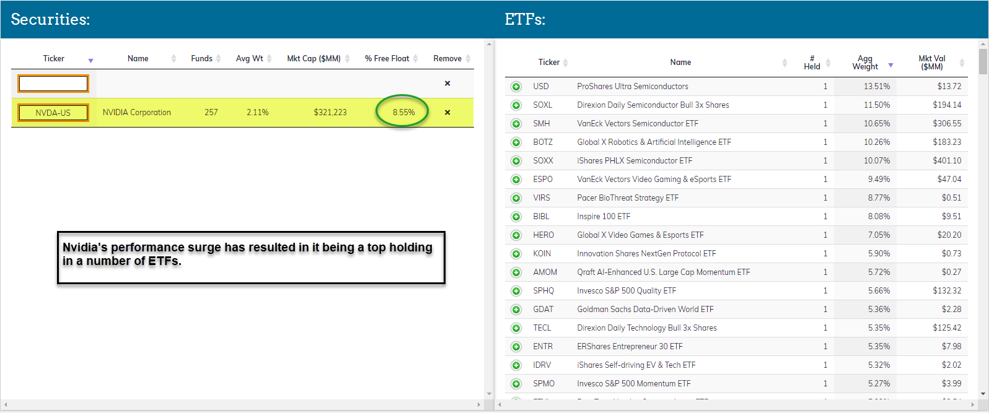Select Inspire 100 ETF name
The height and width of the screenshot is (413, 989).
(604, 217)
